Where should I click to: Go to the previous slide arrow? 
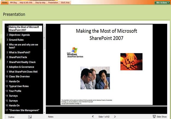click(93, 117)
